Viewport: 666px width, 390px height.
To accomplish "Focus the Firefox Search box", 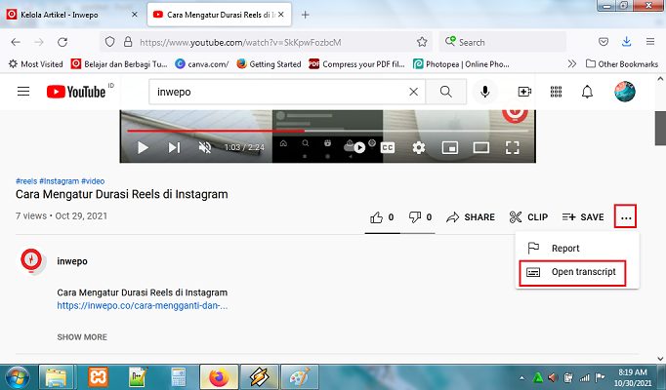I will tap(503, 42).
